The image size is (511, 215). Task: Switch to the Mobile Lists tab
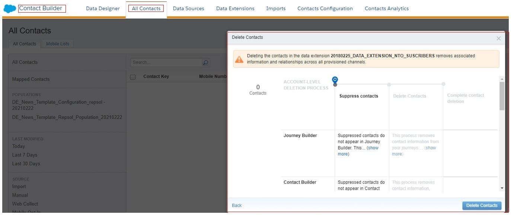[58, 44]
